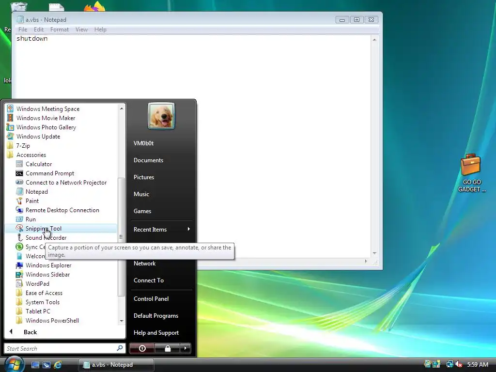The image size is (496, 372).
Task: Open Default Programs link
Action: 156,316
